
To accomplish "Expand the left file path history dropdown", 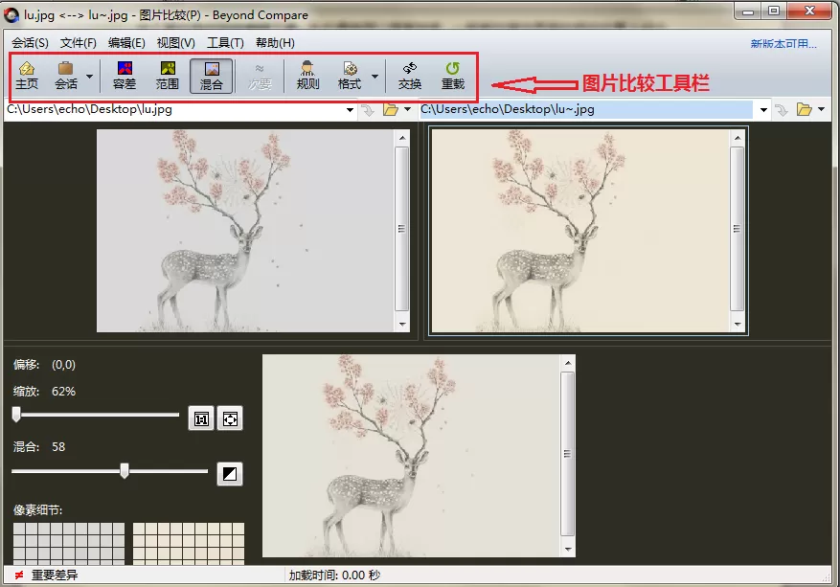I will tap(350, 110).
